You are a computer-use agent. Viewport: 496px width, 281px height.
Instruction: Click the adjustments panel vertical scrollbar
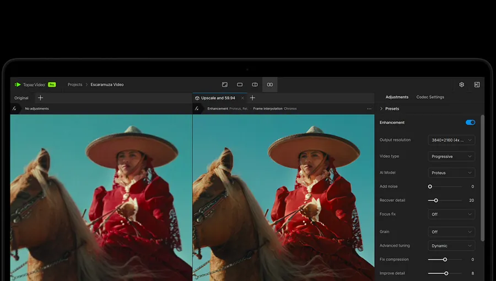[x=482, y=178]
